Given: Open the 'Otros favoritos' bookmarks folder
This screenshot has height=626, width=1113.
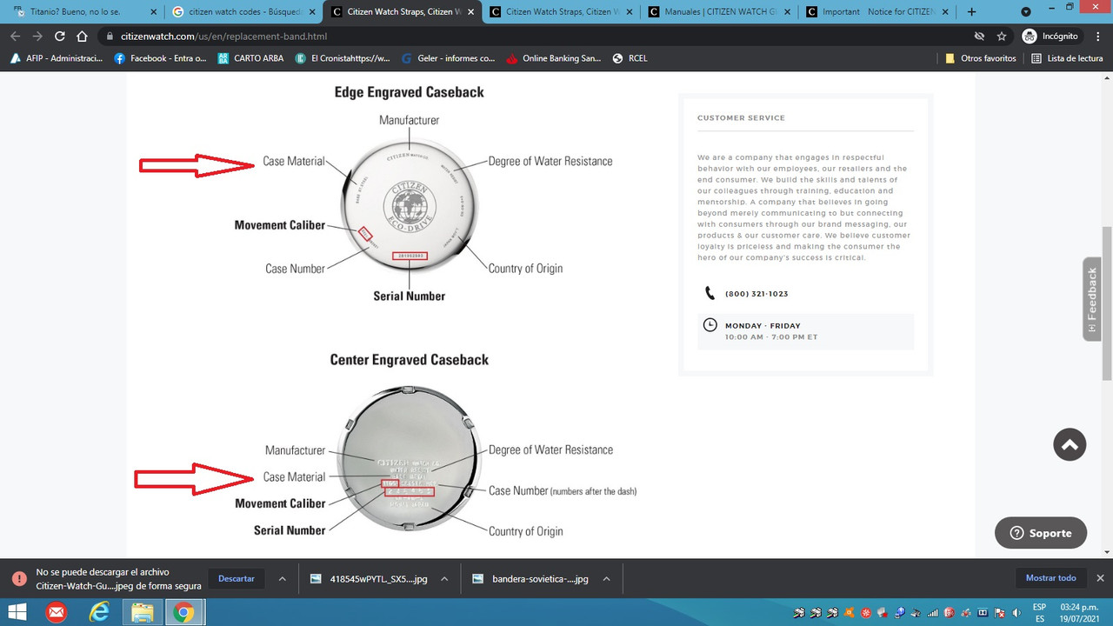Looking at the screenshot, I should click(981, 58).
